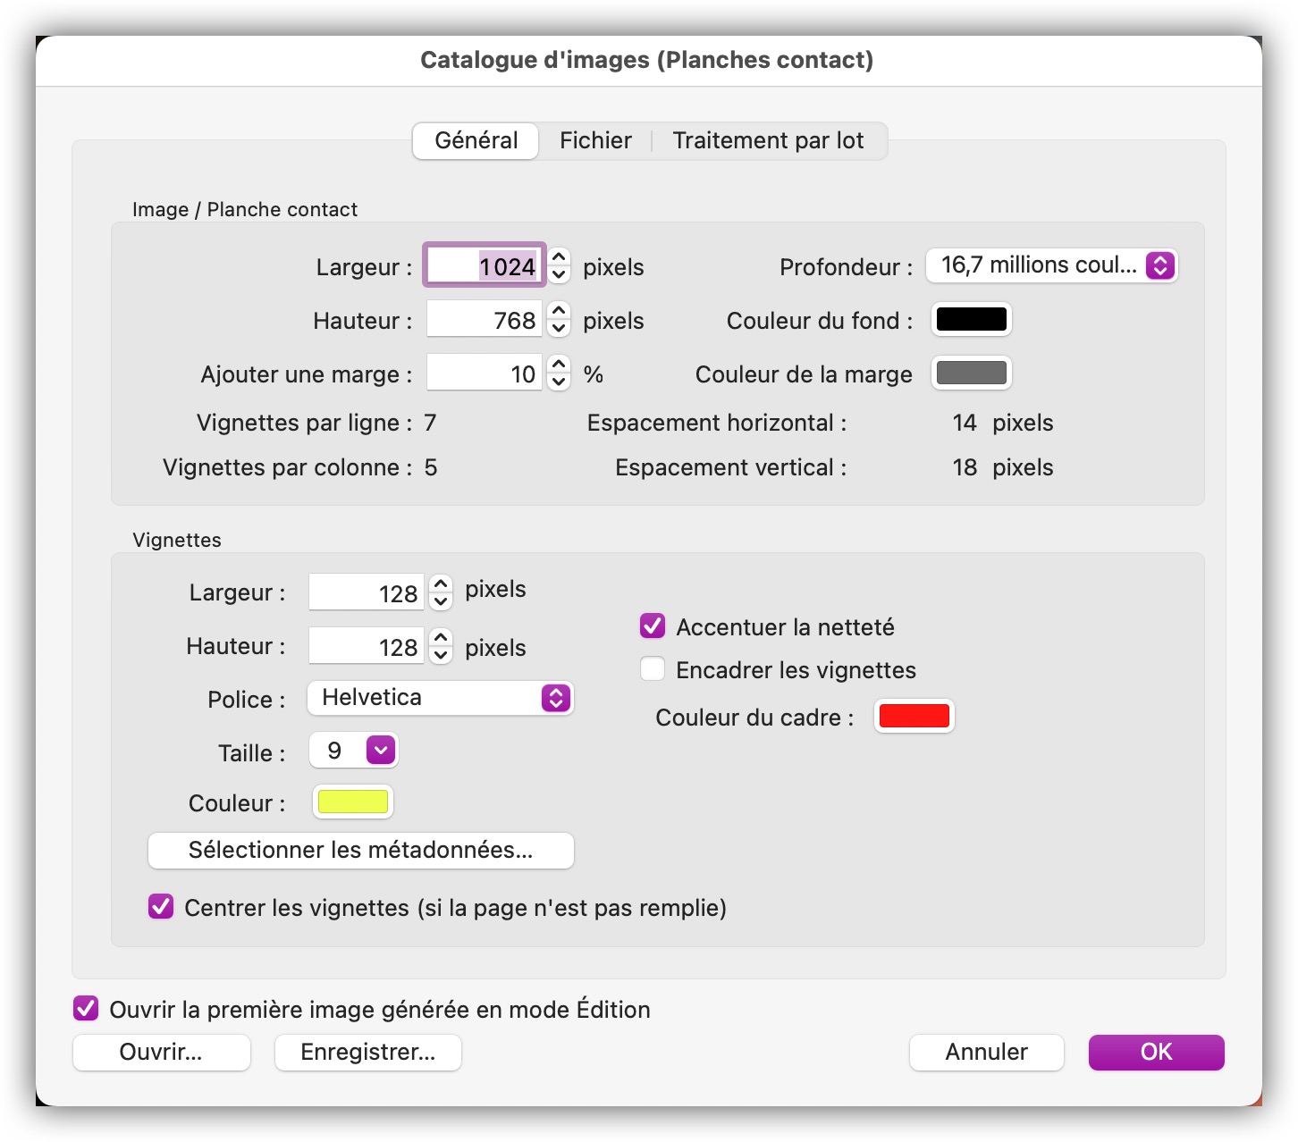
Task: Increase the image Largeur stepper value
Action: pyautogui.click(x=559, y=257)
